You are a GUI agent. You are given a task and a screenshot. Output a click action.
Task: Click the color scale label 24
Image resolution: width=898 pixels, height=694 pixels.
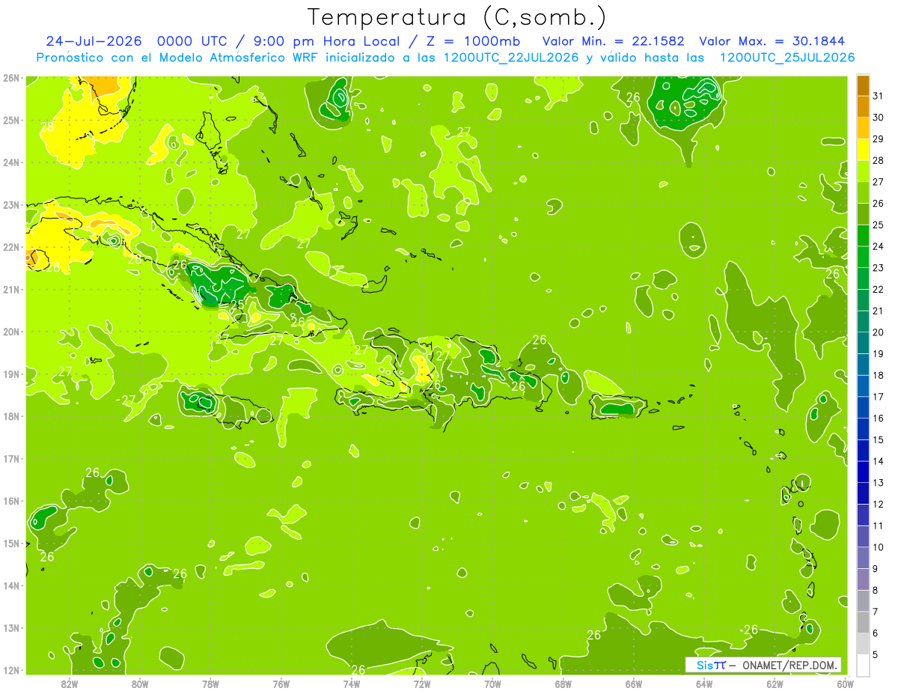[879, 246]
